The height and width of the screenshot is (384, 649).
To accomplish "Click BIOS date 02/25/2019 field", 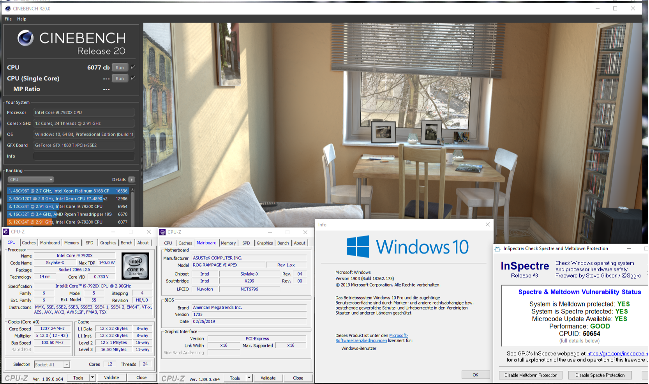I will [x=249, y=322].
